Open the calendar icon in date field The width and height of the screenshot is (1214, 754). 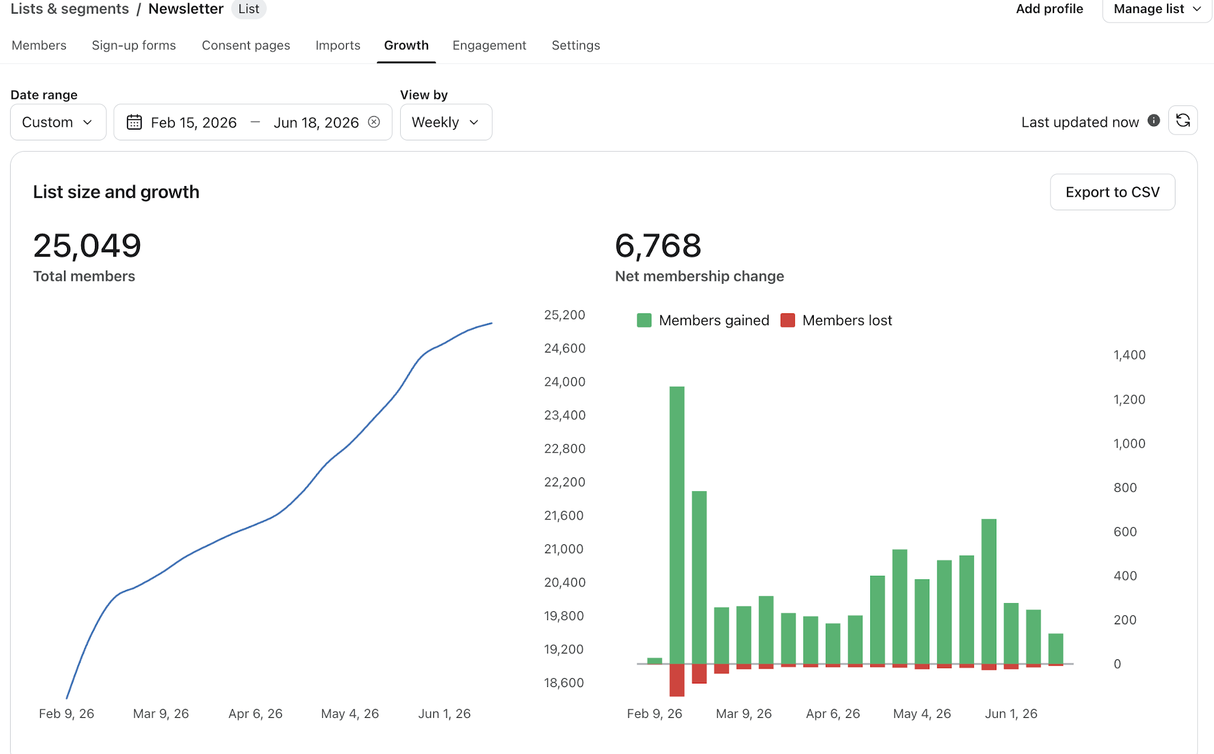135,122
